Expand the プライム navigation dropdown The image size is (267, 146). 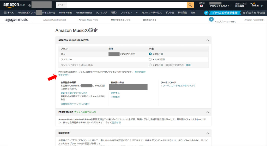[x=126, y=13]
